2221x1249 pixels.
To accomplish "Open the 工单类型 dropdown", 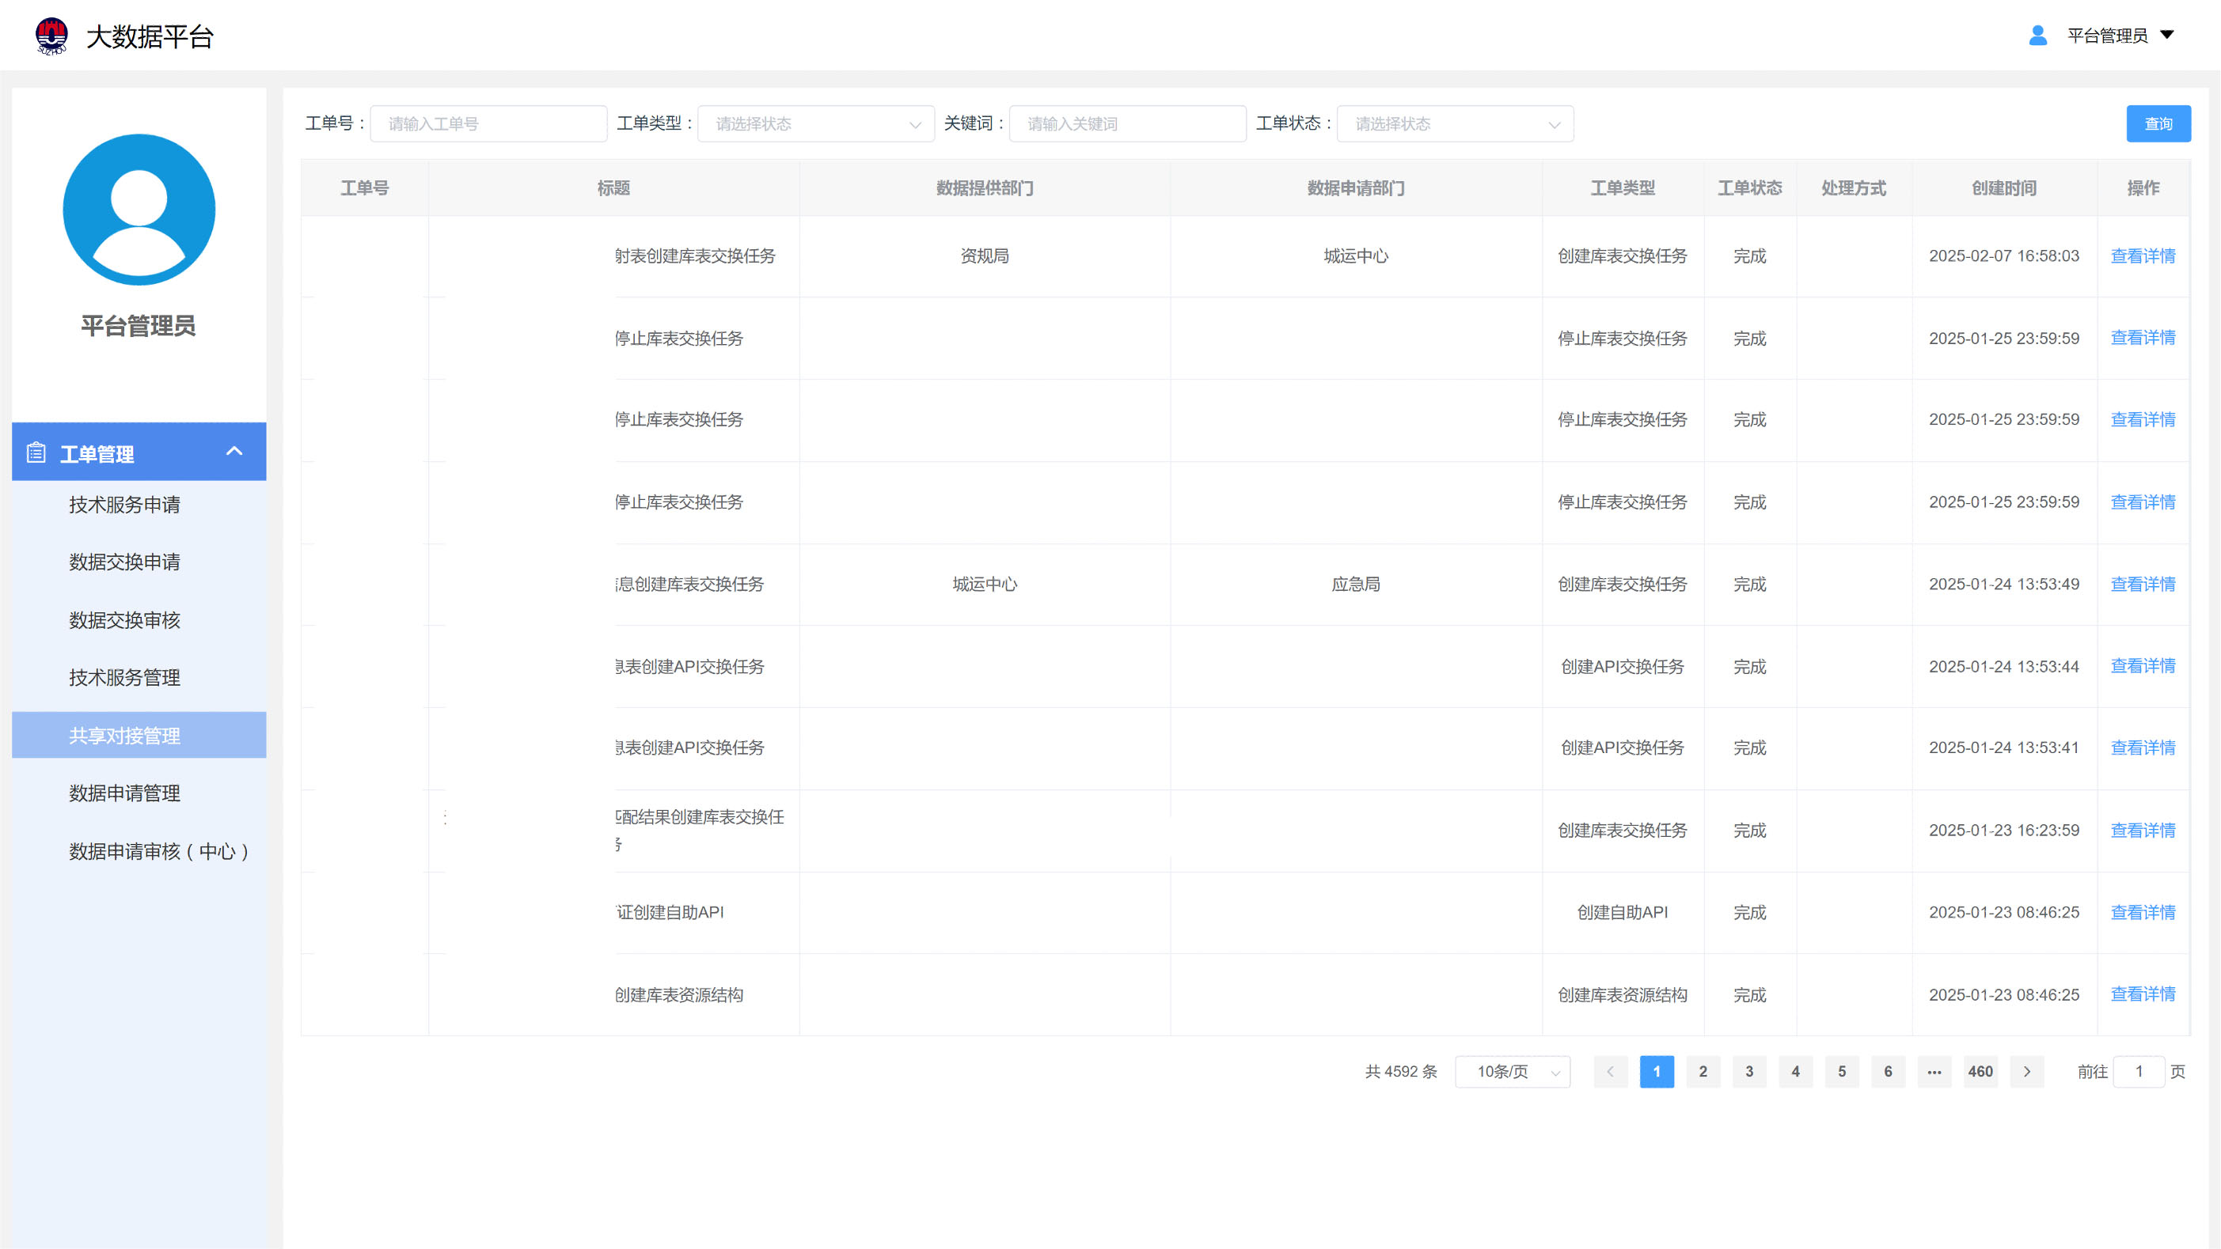I will (x=814, y=124).
